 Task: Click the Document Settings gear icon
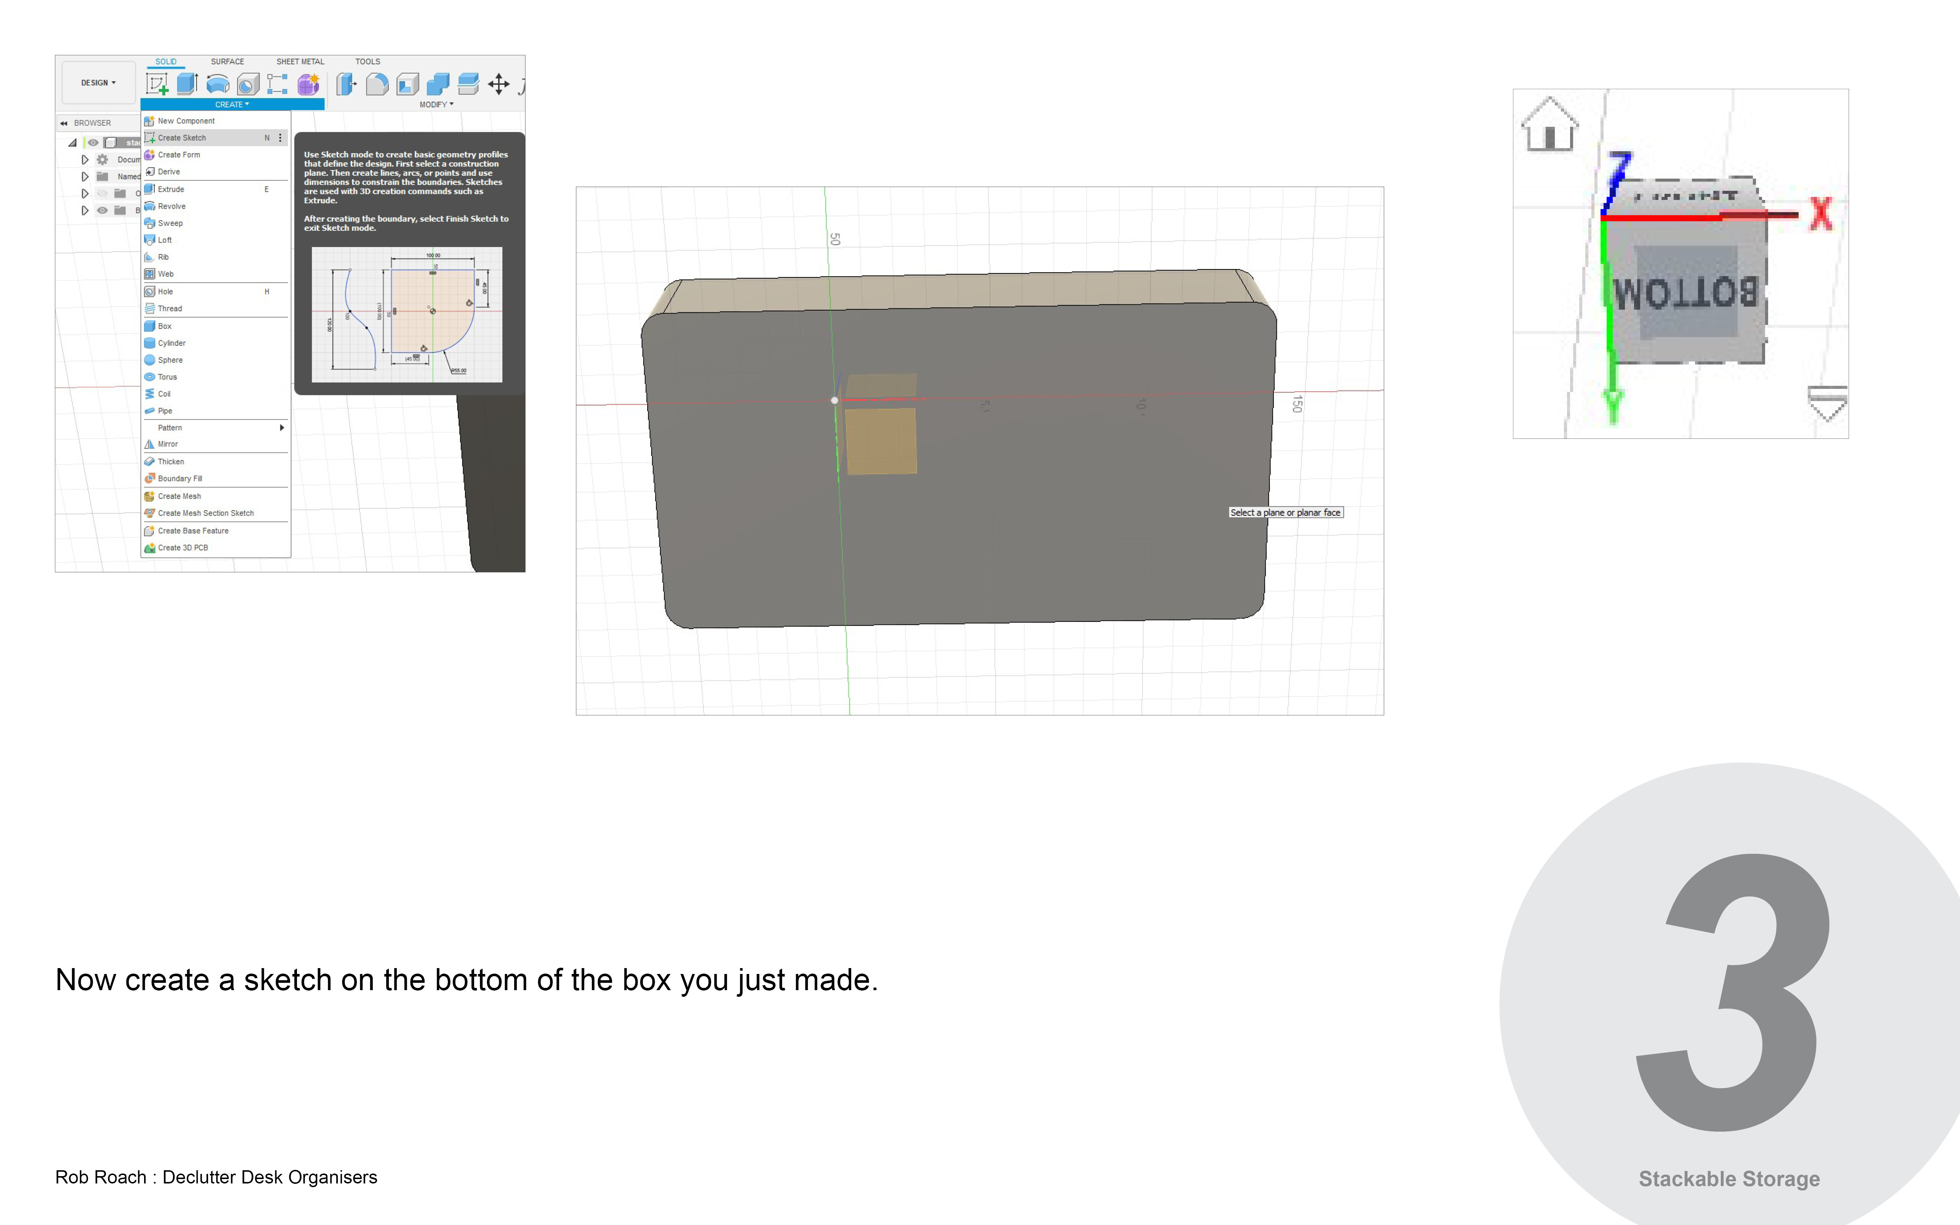point(102,160)
